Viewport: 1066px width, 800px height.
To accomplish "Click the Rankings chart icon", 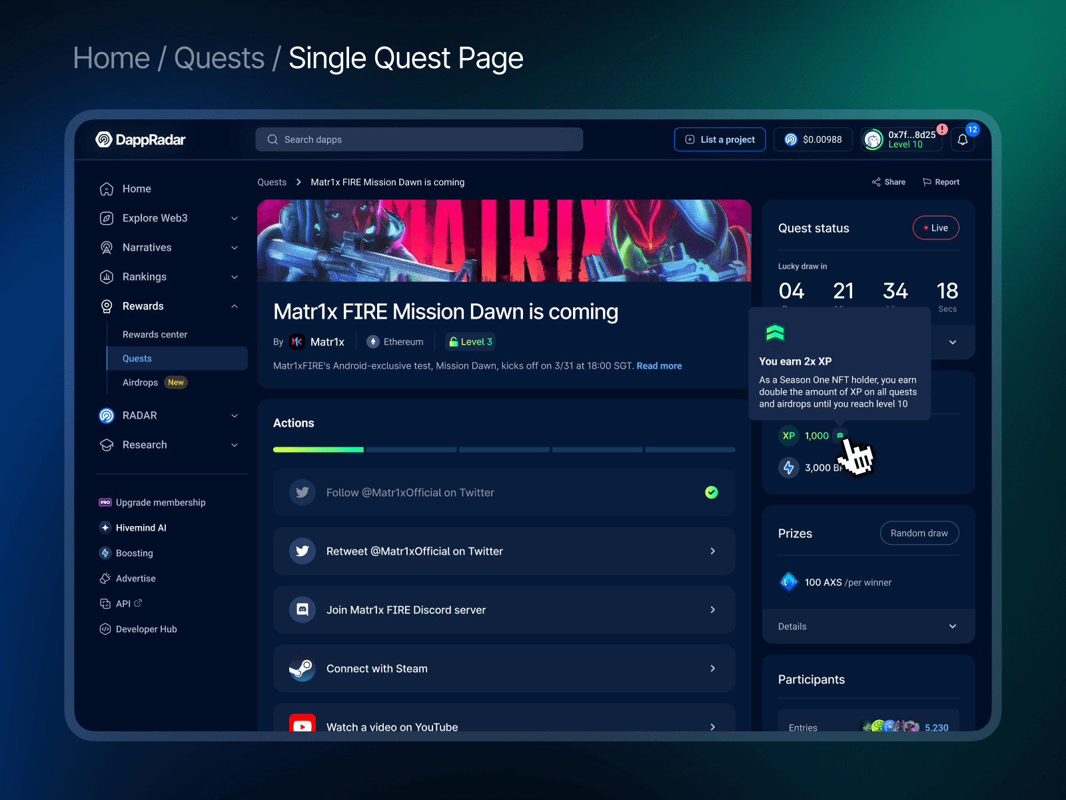I will tap(107, 277).
